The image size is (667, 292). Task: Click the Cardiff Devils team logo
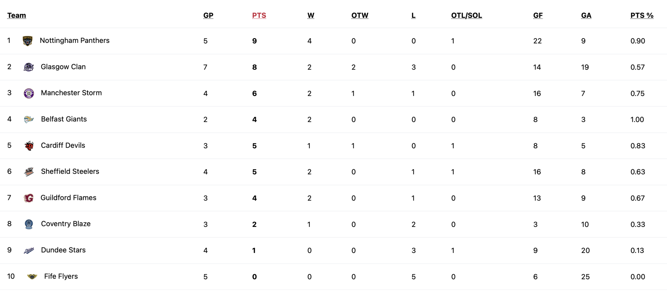29,146
